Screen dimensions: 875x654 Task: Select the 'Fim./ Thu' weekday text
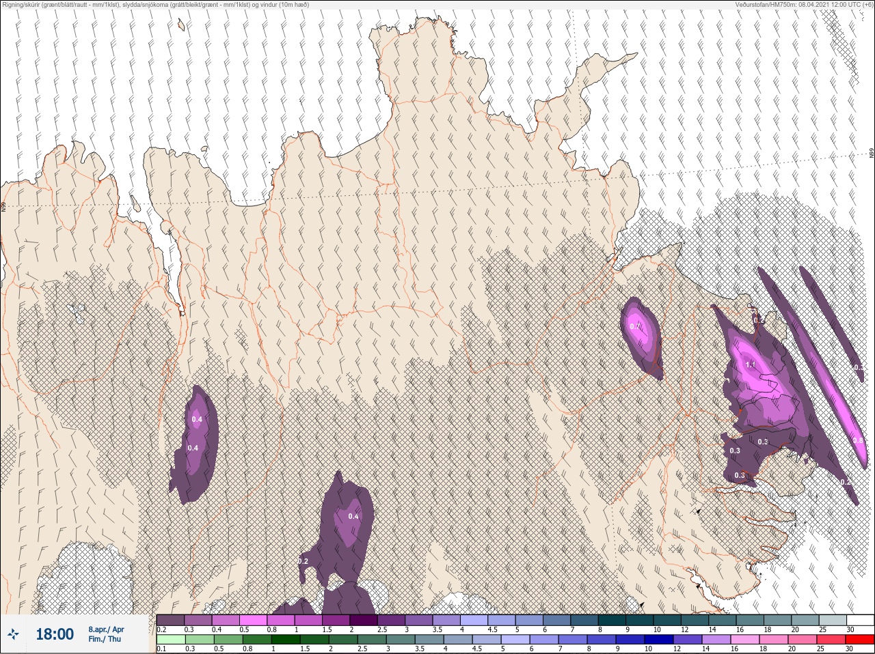[104, 639]
